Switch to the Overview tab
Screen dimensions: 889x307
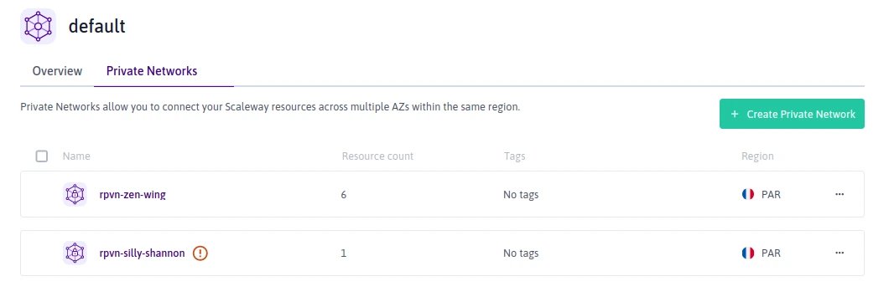tap(57, 71)
